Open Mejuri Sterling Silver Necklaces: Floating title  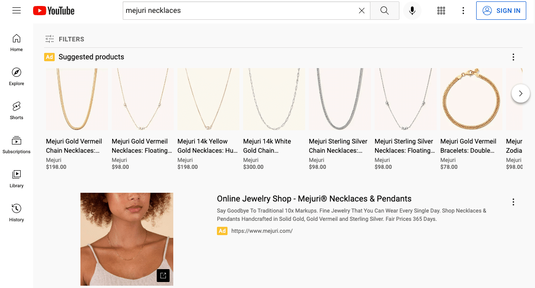(x=404, y=146)
